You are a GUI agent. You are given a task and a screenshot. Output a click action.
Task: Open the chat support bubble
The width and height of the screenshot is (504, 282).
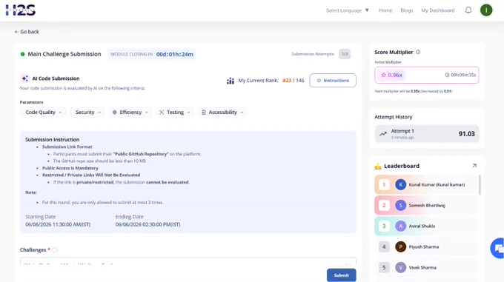click(497, 248)
